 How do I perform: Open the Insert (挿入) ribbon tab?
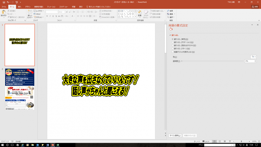tap(20, 7)
